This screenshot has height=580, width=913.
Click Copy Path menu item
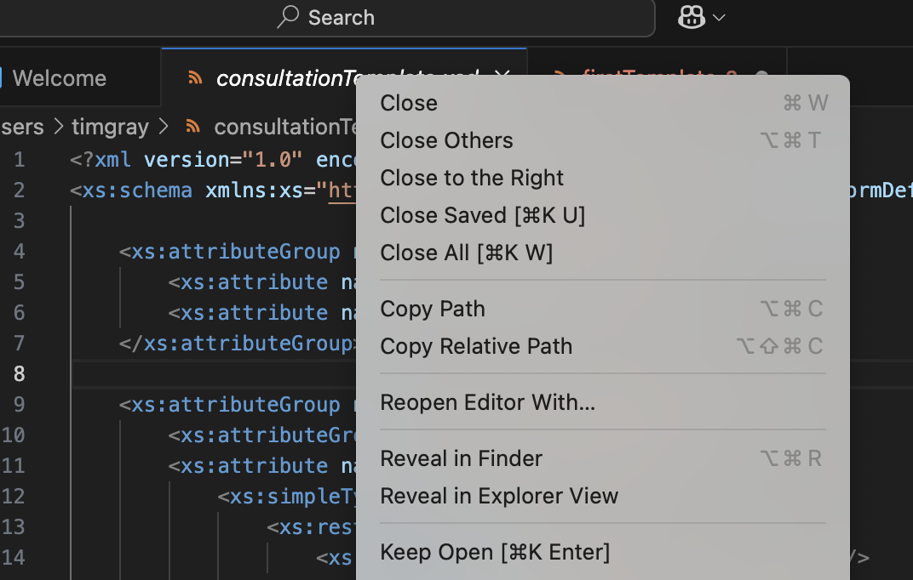(432, 309)
